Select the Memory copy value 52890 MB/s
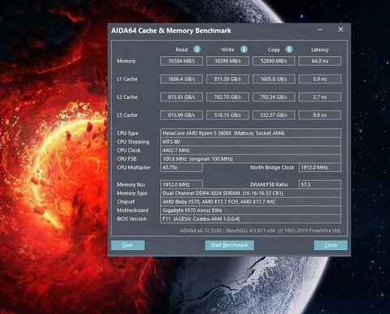The width and height of the screenshot is (390, 314). pos(274,61)
